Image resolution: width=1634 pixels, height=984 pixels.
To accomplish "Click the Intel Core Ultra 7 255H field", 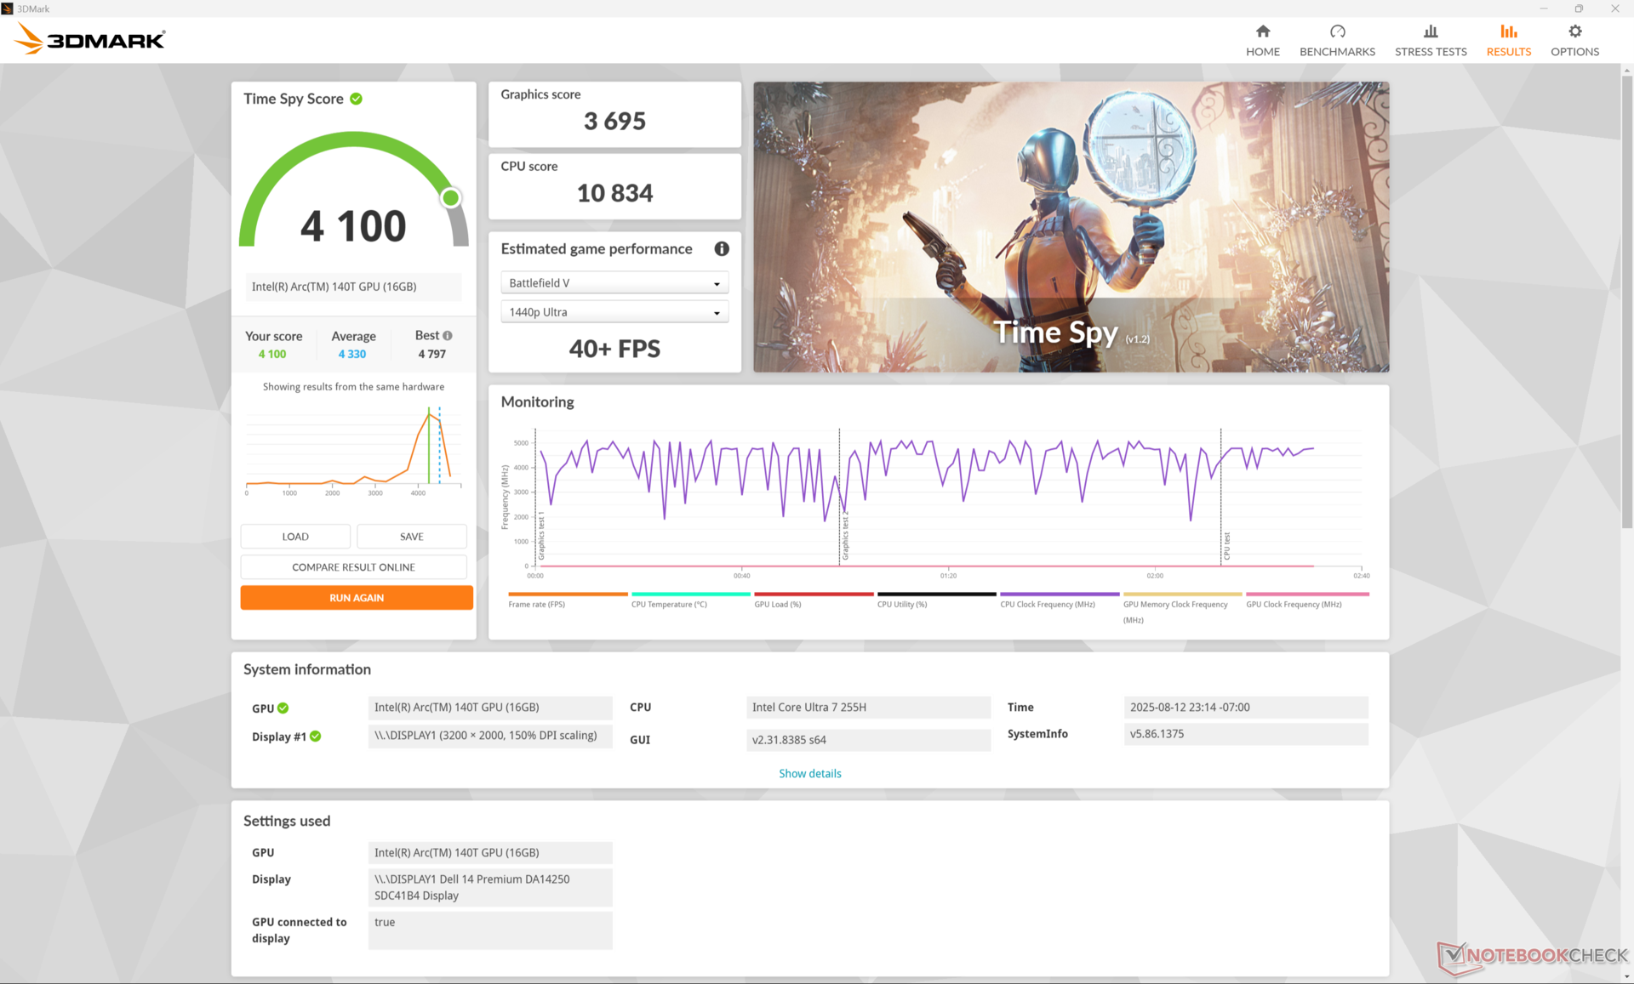I will [868, 708].
